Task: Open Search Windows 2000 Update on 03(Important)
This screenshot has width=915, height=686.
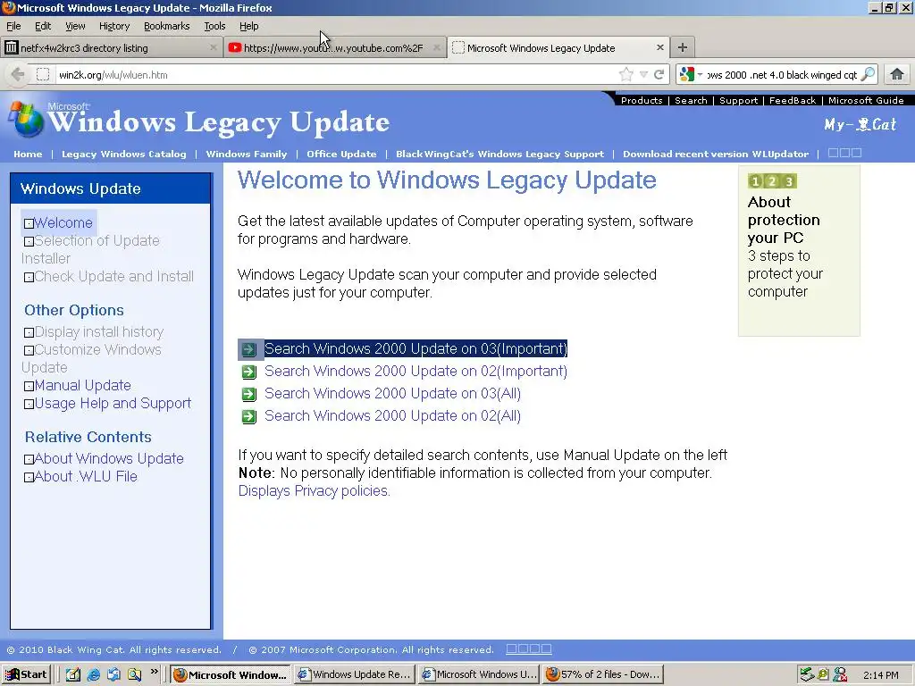Action: point(416,349)
